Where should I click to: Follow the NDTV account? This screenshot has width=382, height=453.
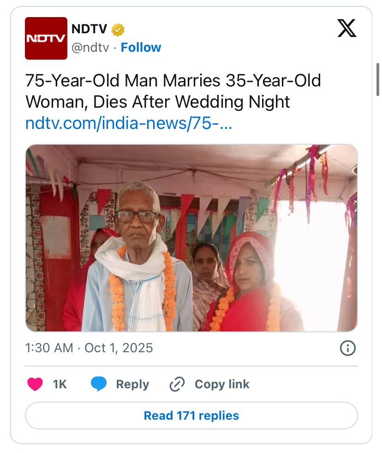point(141,48)
